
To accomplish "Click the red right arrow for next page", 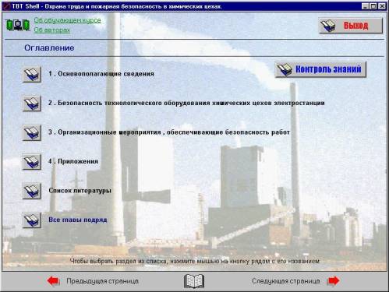I will 334,281.
